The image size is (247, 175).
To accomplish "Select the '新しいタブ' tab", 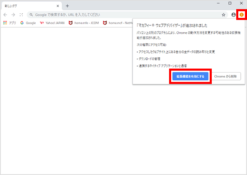I will pyautogui.click(x=31, y=6).
